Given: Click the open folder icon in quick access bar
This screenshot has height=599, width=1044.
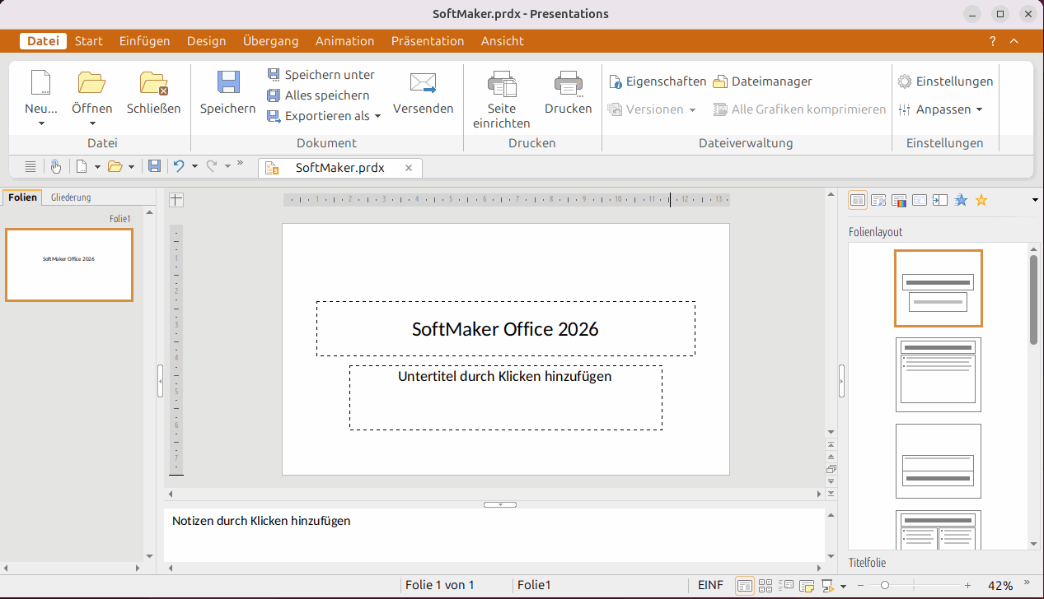Looking at the screenshot, I should pyautogui.click(x=115, y=166).
